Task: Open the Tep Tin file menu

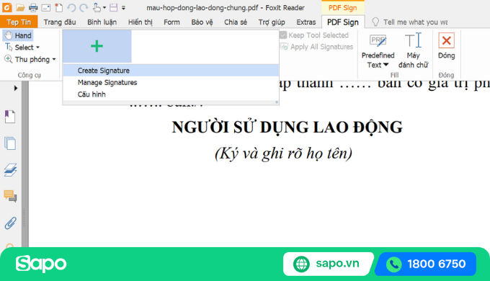Action: (x=19, y=22)
